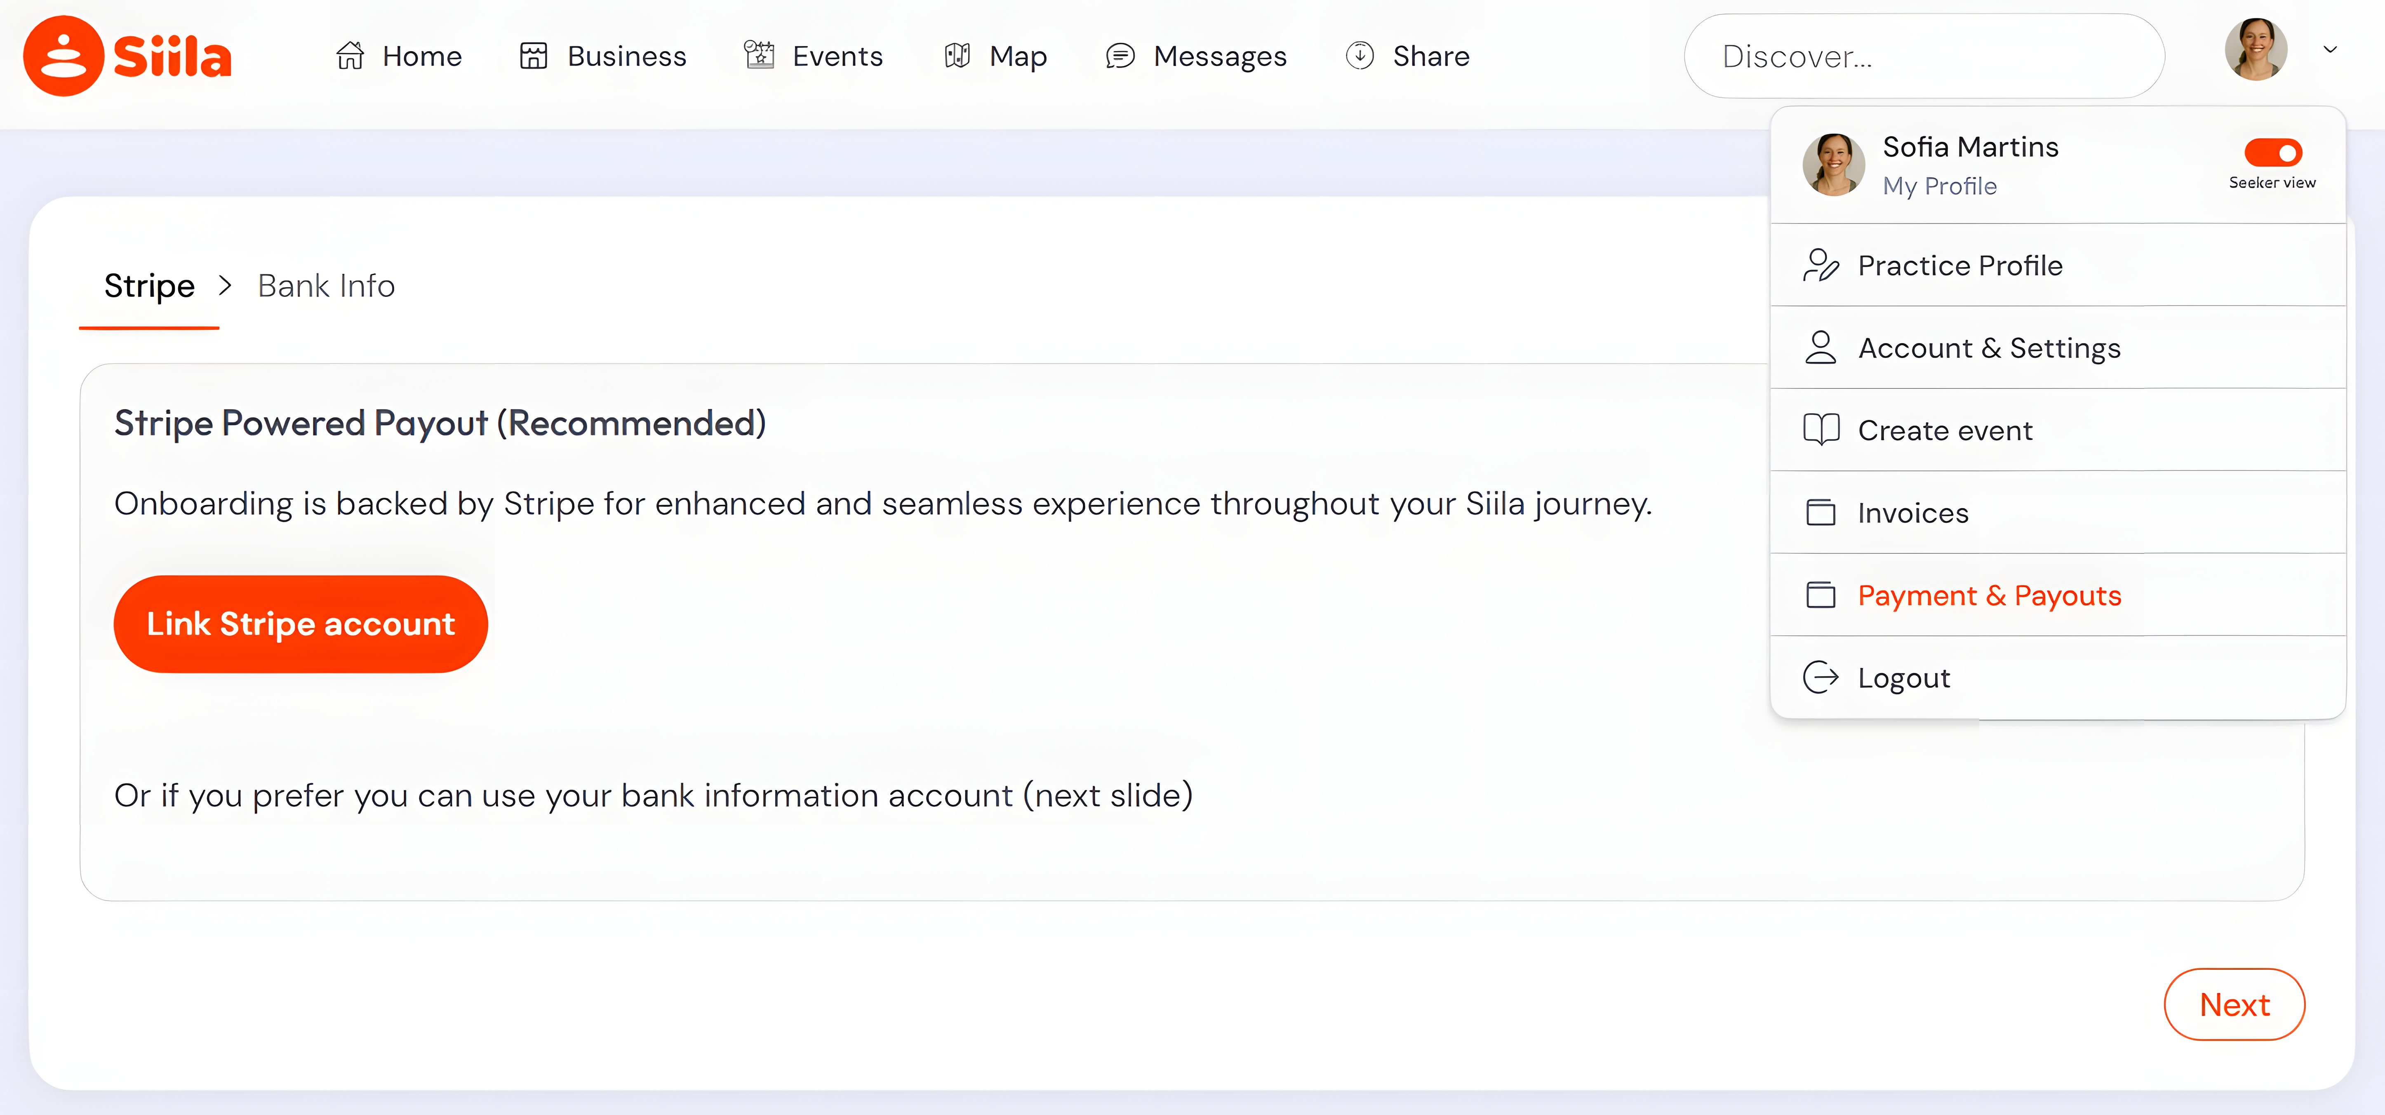Image resolution: width=2385 pixels, height=1115 pixels.
Task: Open Account & Settings menu entry
Action: (2057, 347)
